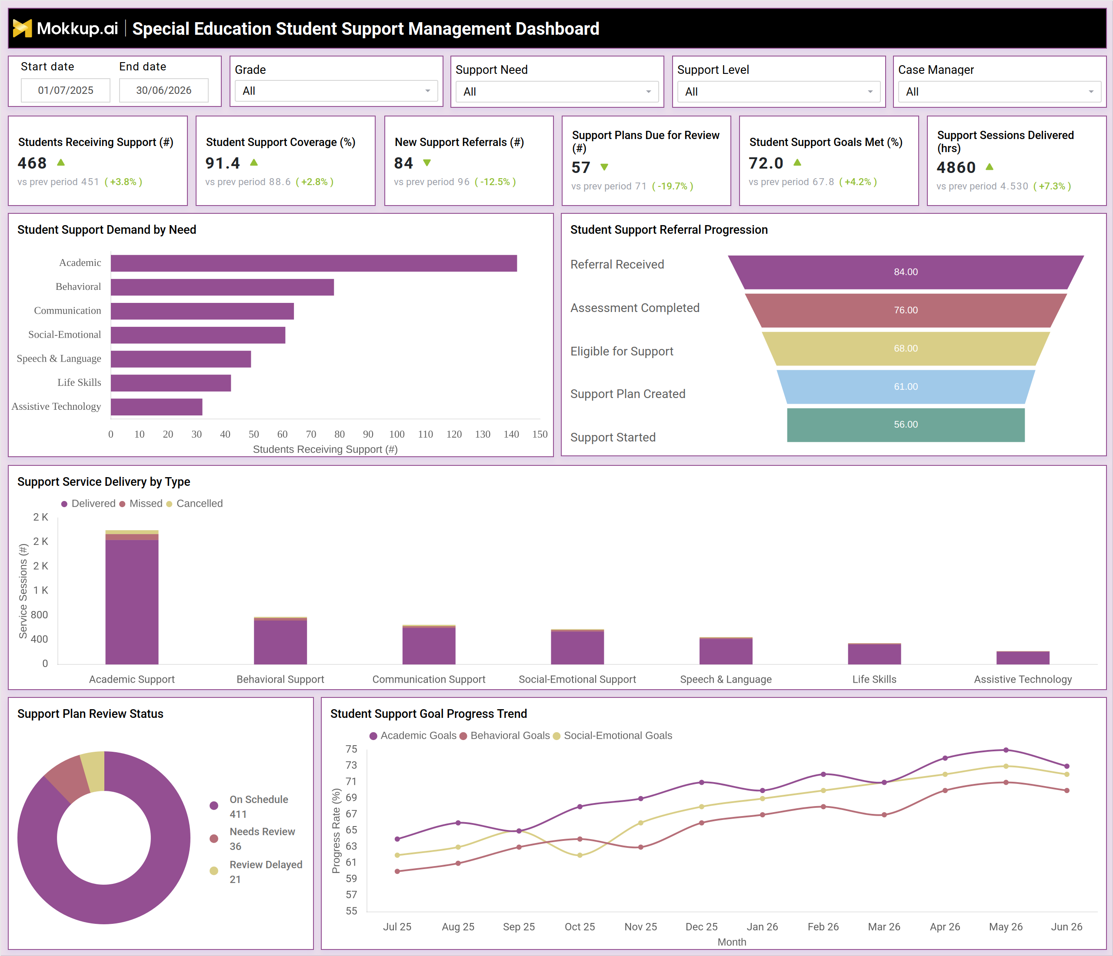Toggle the Social-Emotional Goals legend marker

(556, 736)
